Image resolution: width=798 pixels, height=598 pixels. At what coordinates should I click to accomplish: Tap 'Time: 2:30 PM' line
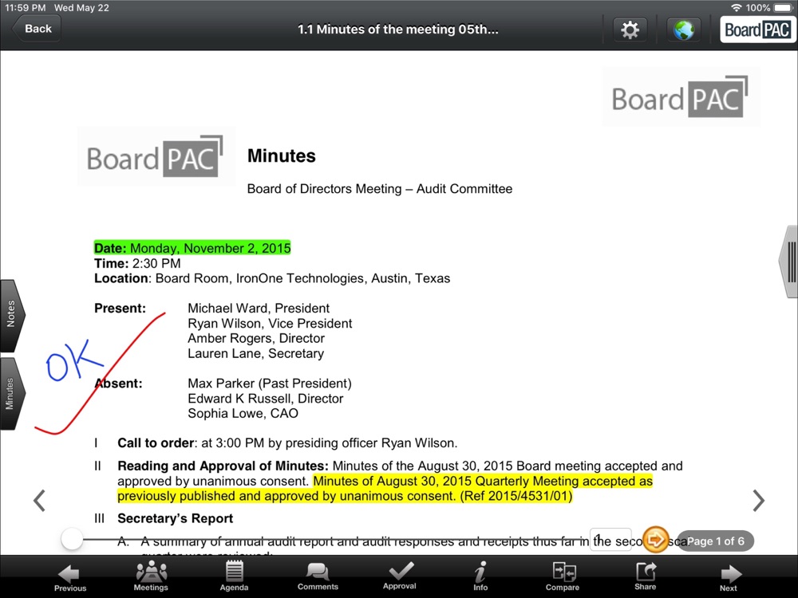tap(137, 263)
